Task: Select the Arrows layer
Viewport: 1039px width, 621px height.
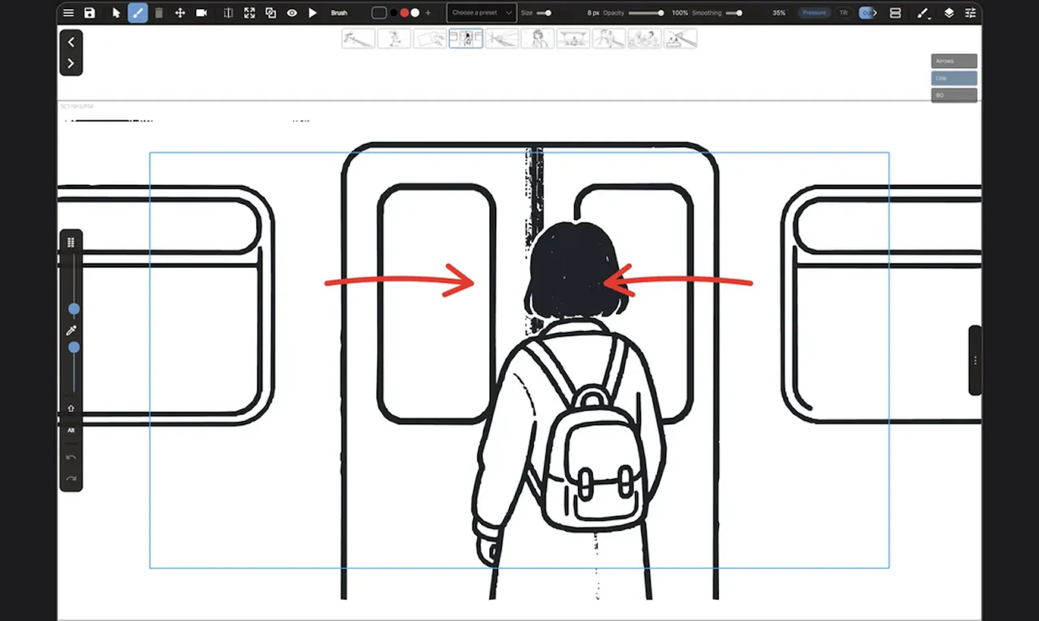Action: click(x=954, y=61)
